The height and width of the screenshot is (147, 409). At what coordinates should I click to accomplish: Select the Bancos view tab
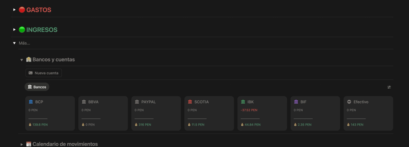point(37,87)
